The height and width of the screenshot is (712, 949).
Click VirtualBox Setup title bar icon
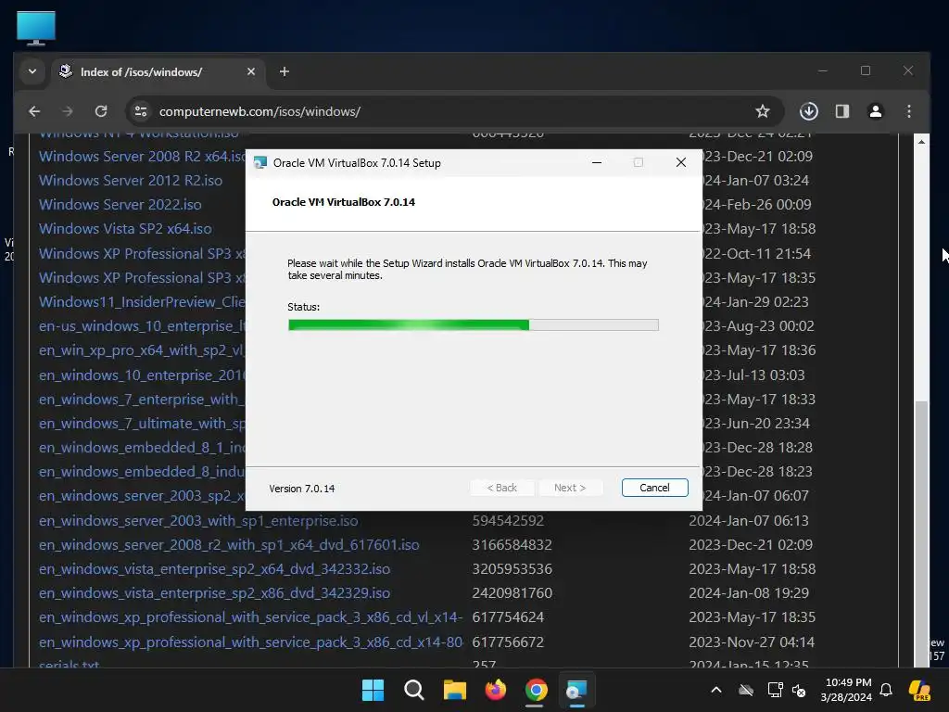tap(260, 162)
